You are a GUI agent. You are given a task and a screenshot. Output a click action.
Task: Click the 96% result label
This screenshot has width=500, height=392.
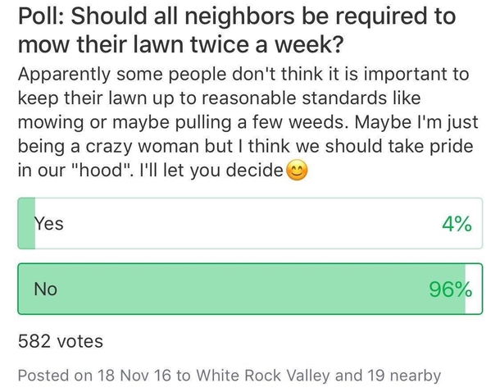(x=450, y=289)
